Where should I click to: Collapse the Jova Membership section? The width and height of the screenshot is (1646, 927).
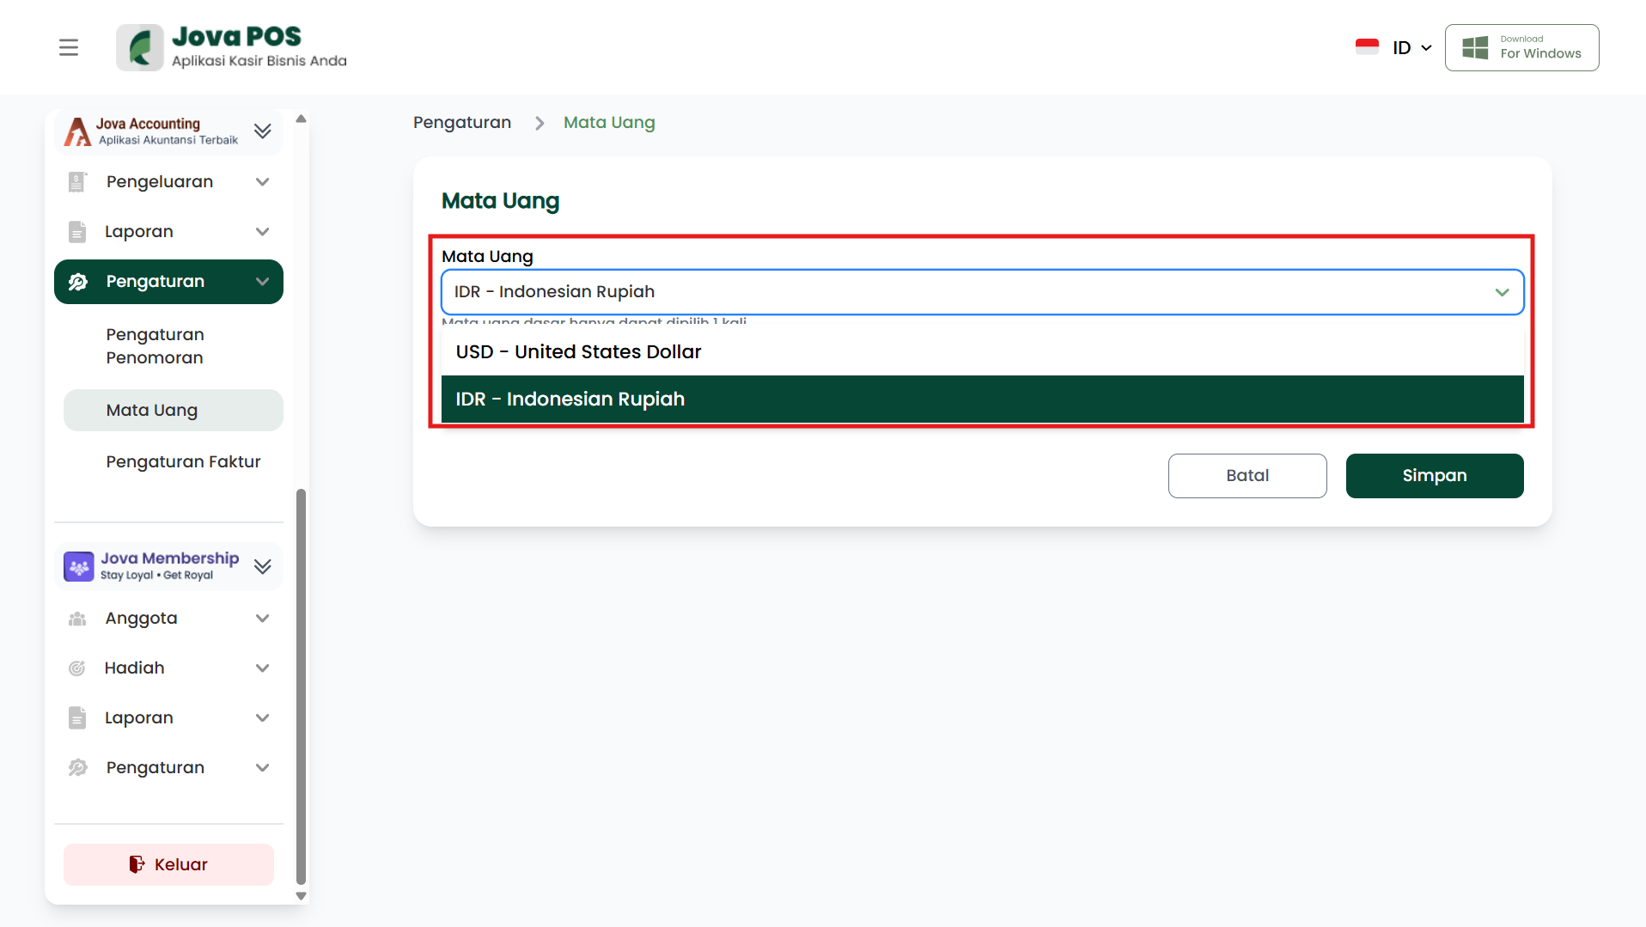pos(263,566)
